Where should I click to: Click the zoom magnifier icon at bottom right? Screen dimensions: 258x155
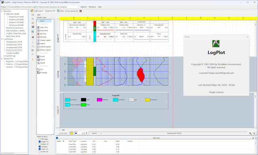[250, 133]
